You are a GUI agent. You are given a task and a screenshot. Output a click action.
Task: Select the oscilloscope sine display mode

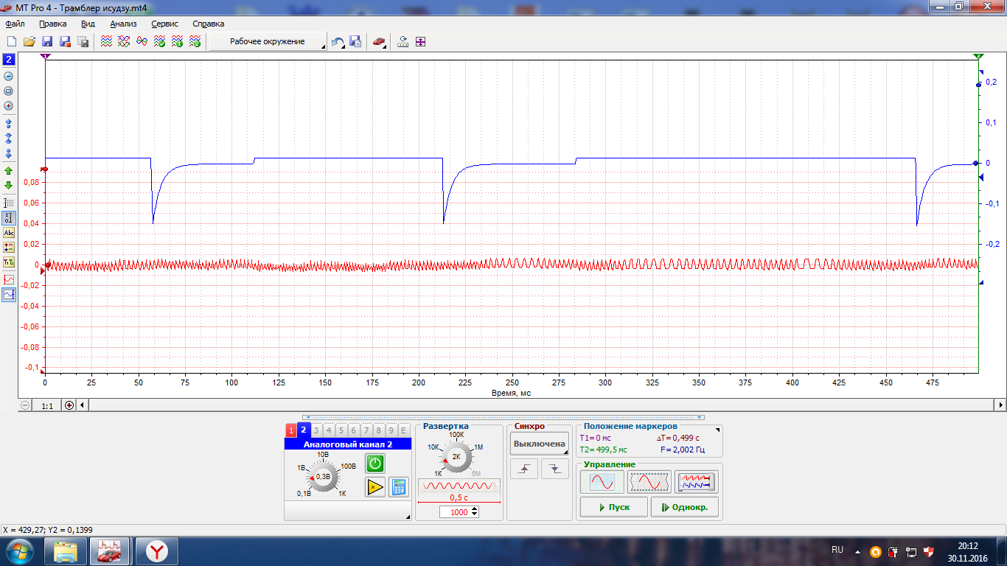coord(602,482)
